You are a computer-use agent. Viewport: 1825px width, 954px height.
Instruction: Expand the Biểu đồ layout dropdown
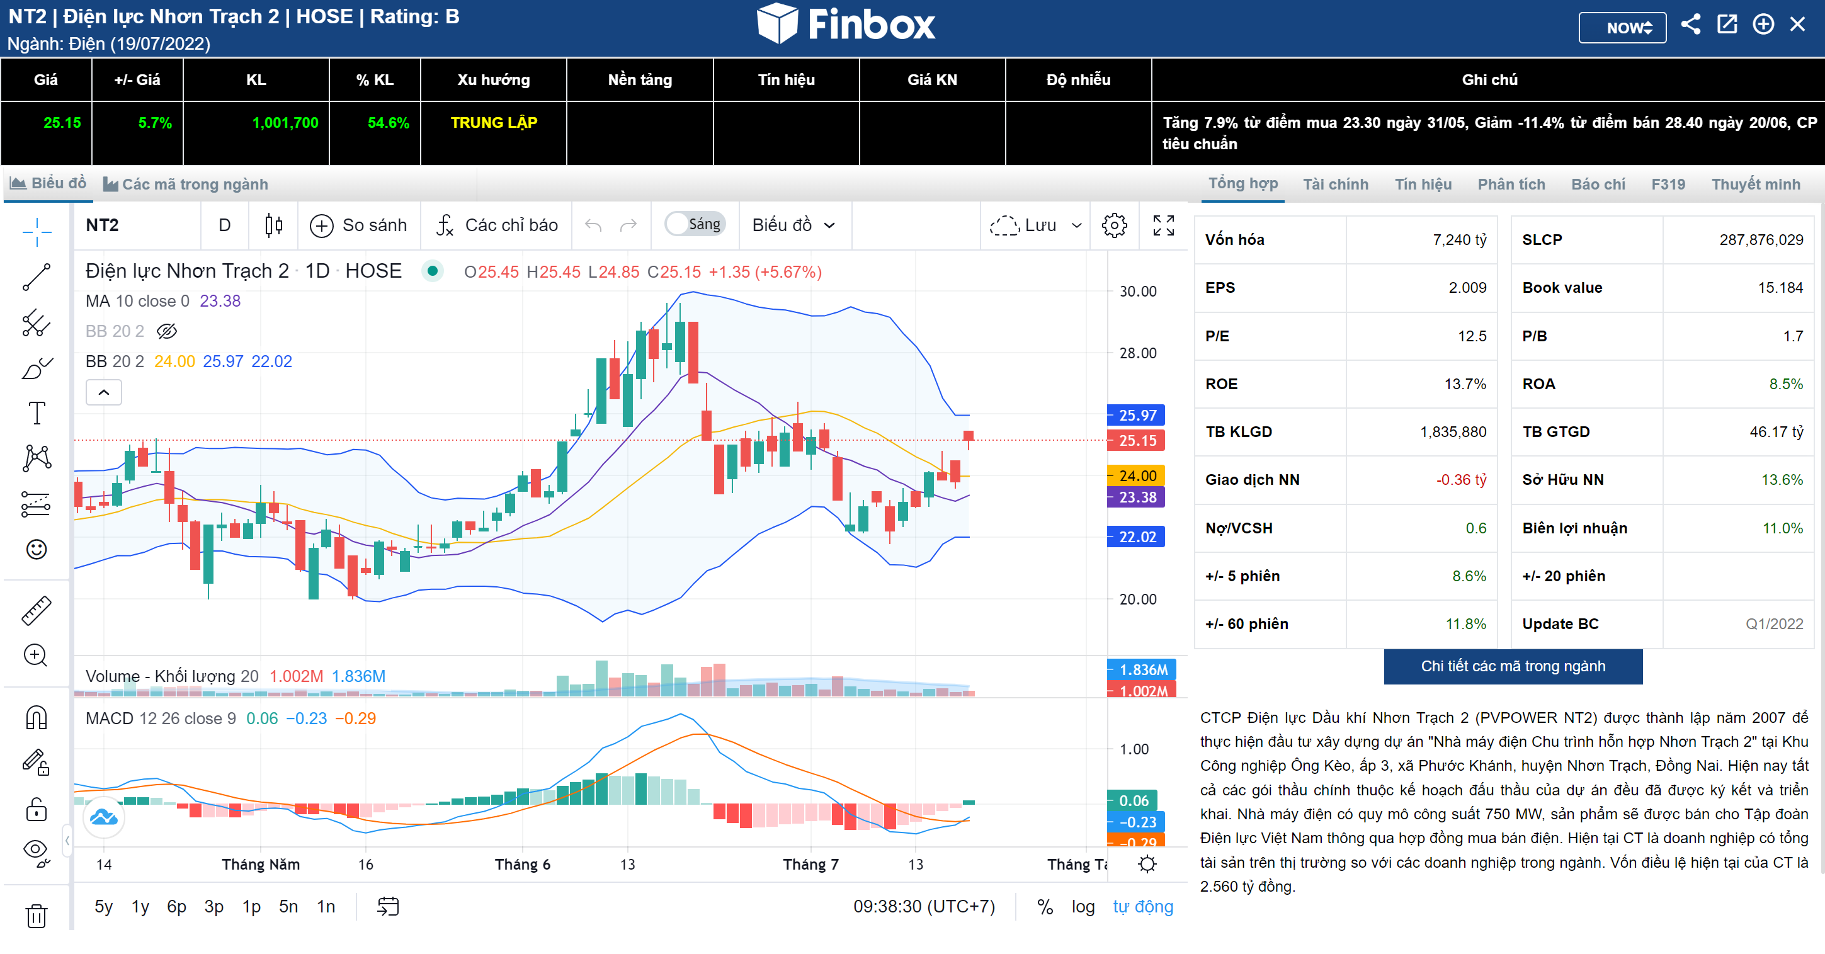(x=793, y=225)
